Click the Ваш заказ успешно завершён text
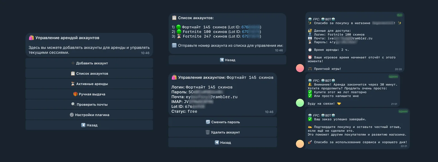438x162 pixels. (x=340, y=119)
